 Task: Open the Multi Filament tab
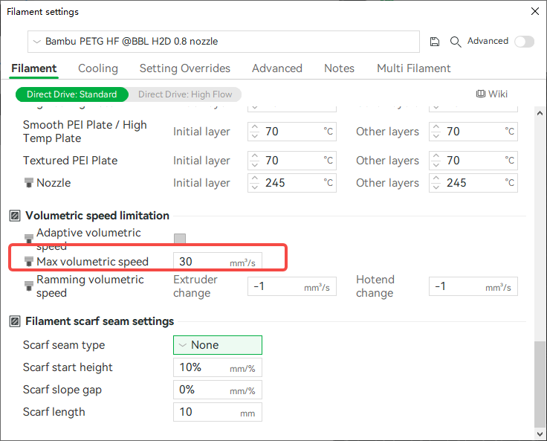(414, 68)
